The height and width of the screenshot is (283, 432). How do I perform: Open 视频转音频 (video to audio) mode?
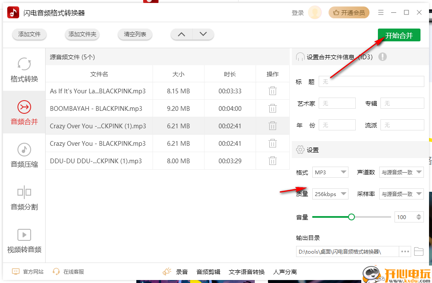coord(24,241)
